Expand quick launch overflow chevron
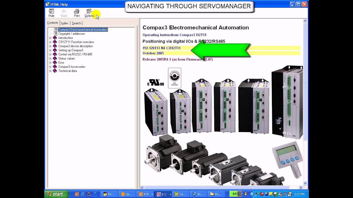 tap(95, 193)
